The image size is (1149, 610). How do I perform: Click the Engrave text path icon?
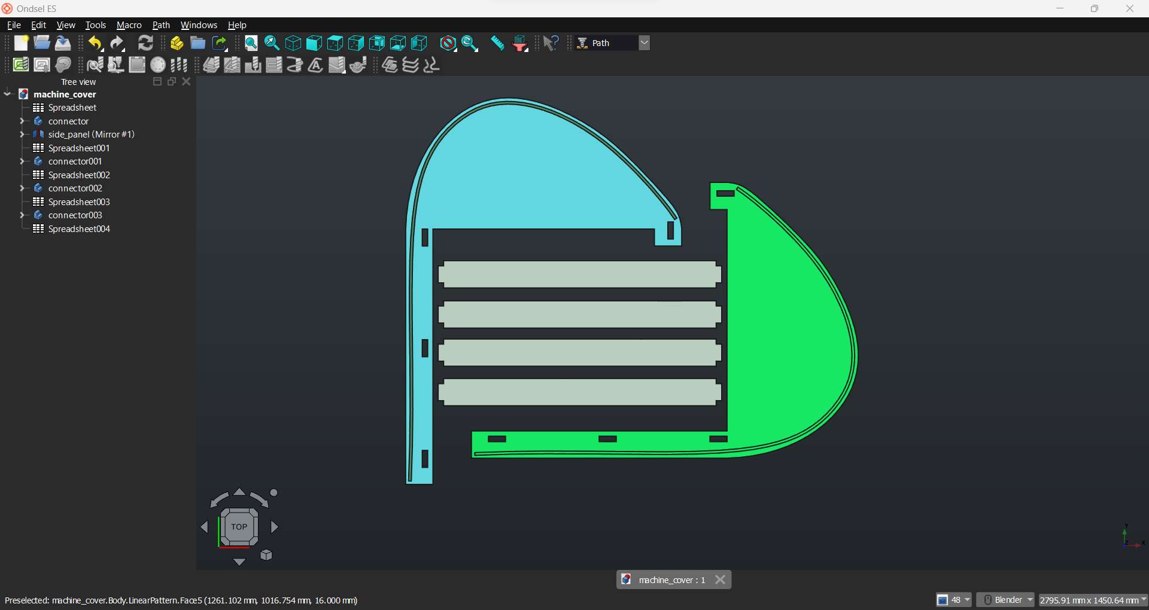click(315, 65)
